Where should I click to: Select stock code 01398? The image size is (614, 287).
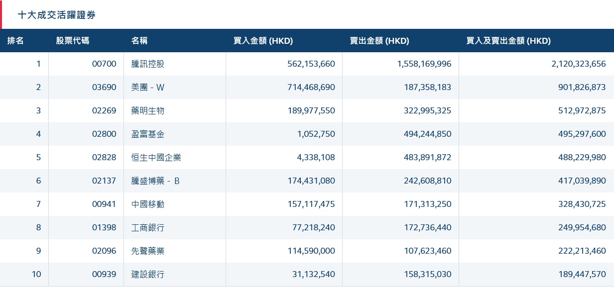(104, 227)
